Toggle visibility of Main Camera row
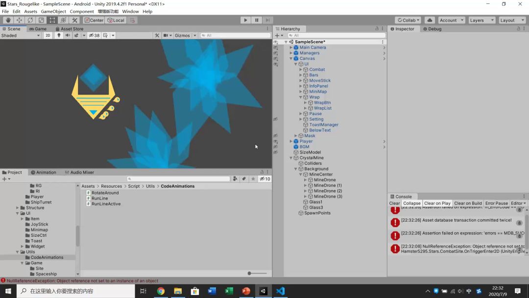Image resolution: width=529 pixels, height=298 pixels. pos(276,48)
